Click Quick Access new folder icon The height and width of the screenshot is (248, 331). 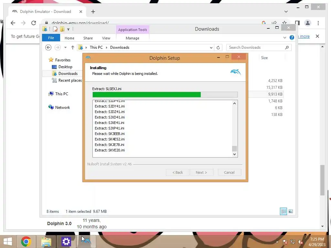tap(62, 29)
